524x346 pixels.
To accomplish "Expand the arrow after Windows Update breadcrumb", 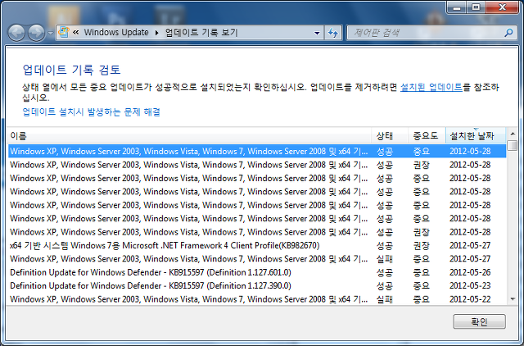I will (156, 33).
